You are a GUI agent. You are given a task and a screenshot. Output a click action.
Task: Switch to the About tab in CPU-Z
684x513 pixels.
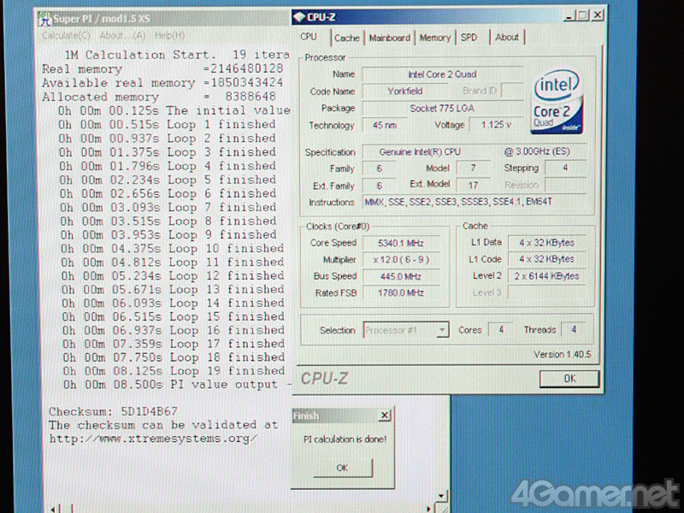point(506,38)
